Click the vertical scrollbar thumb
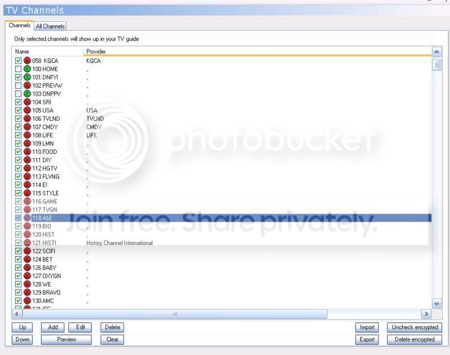The width and height of the screenshot is (450, 355). point(436,65)
